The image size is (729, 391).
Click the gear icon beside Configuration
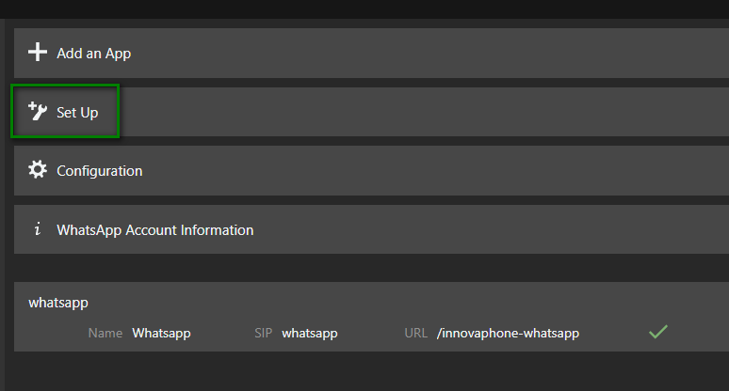(37, 170)
